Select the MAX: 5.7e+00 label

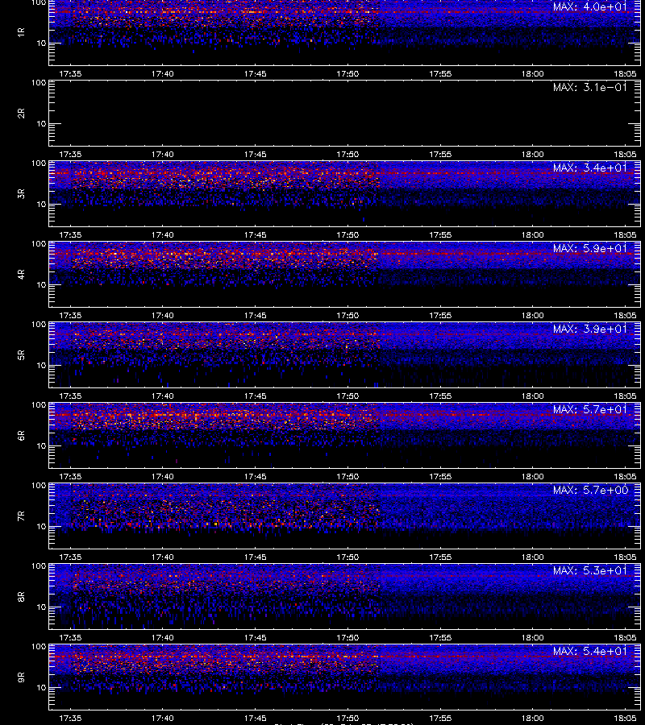pos(590,490)
